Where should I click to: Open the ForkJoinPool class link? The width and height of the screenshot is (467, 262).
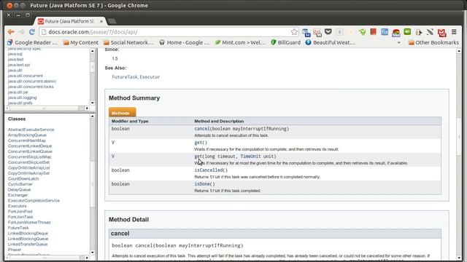click(x=20, y=212)
